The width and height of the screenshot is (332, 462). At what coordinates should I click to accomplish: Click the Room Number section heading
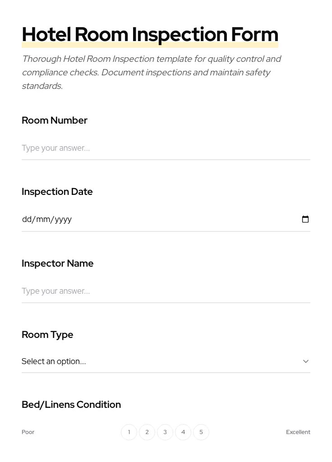coord(55,120)
